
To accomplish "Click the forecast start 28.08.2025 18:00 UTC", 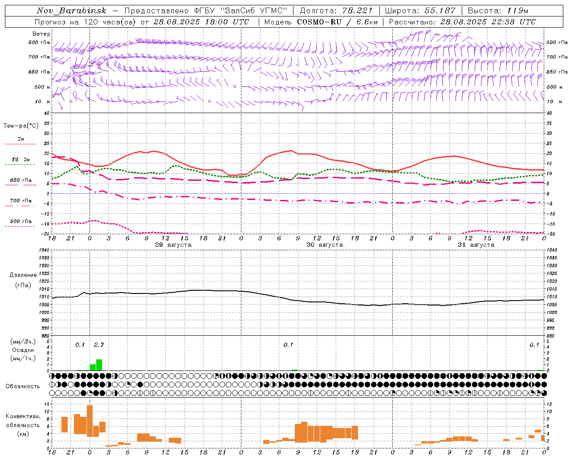I will coord(201,22).
